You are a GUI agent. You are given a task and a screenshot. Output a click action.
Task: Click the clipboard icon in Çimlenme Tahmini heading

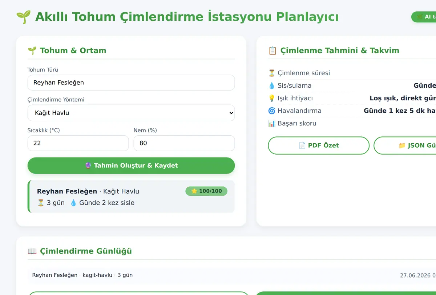click(272, 51)
